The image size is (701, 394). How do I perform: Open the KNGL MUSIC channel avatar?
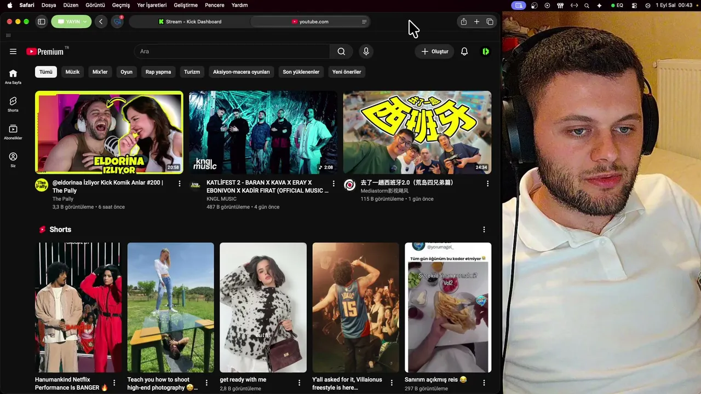196,185
